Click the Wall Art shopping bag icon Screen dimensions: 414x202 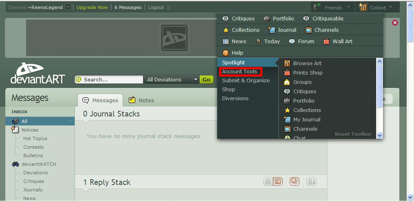click(x=326, y=41)
